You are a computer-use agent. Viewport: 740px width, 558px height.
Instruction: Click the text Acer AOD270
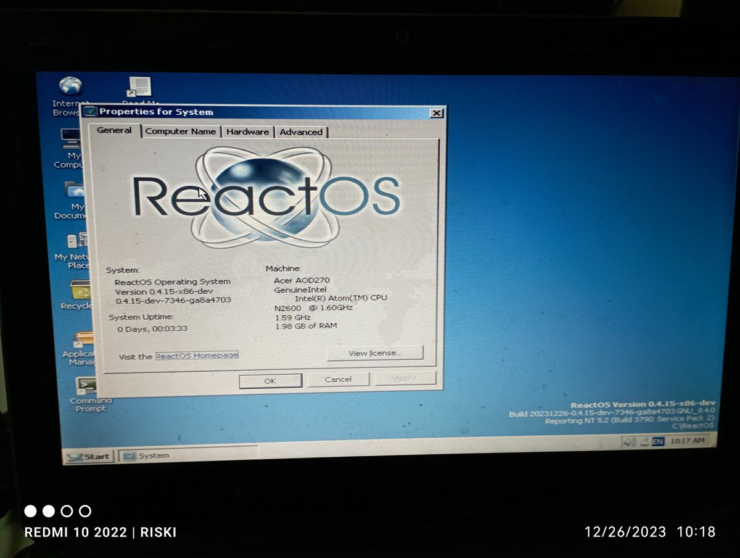coord(302,280)
